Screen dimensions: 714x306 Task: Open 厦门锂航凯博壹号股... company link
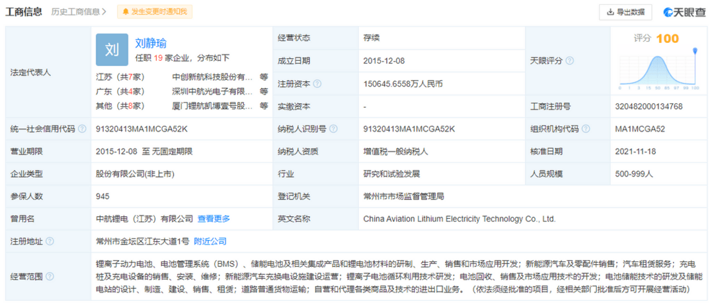tap(212, 106)
